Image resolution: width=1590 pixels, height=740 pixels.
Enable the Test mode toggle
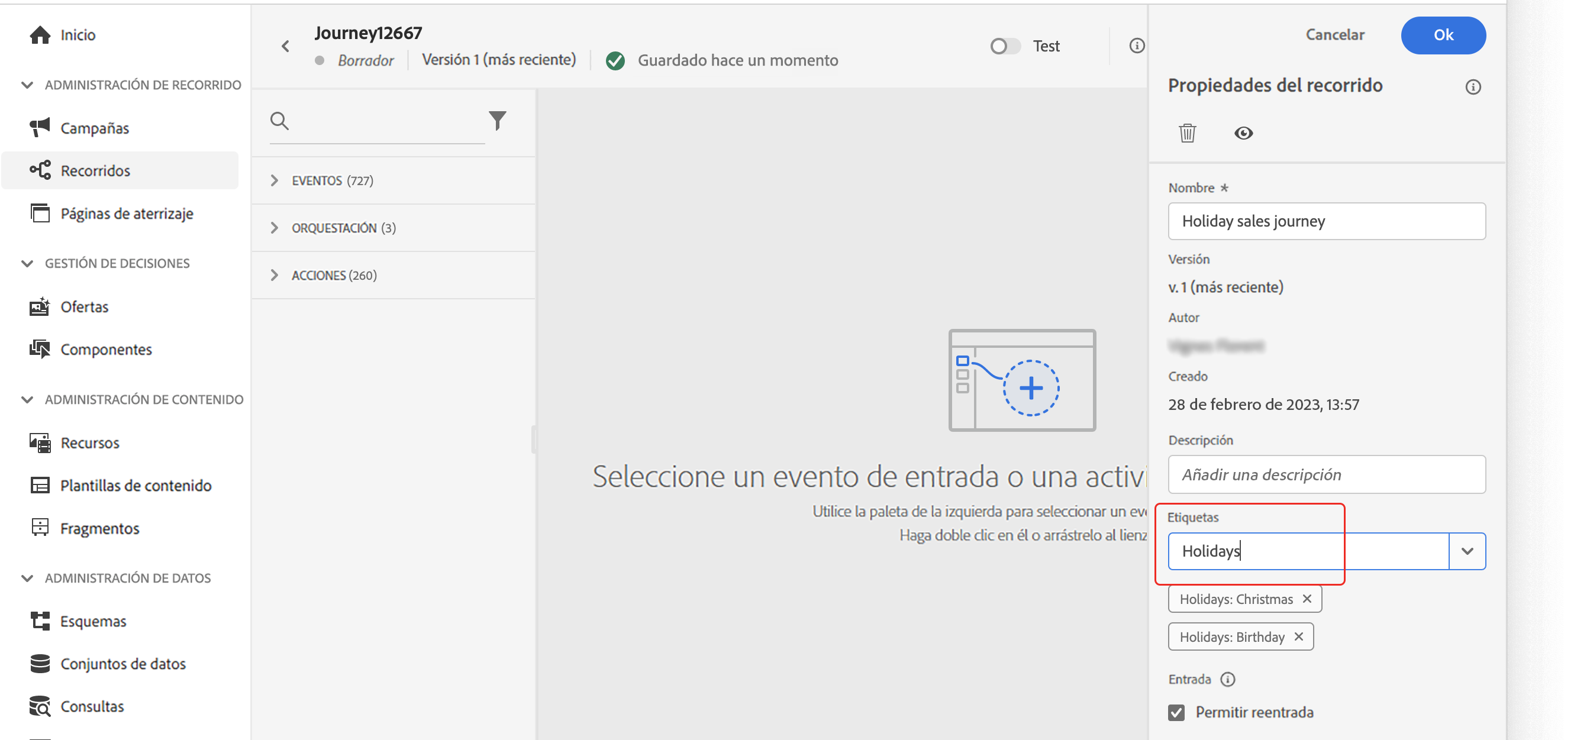point(1004,46)
